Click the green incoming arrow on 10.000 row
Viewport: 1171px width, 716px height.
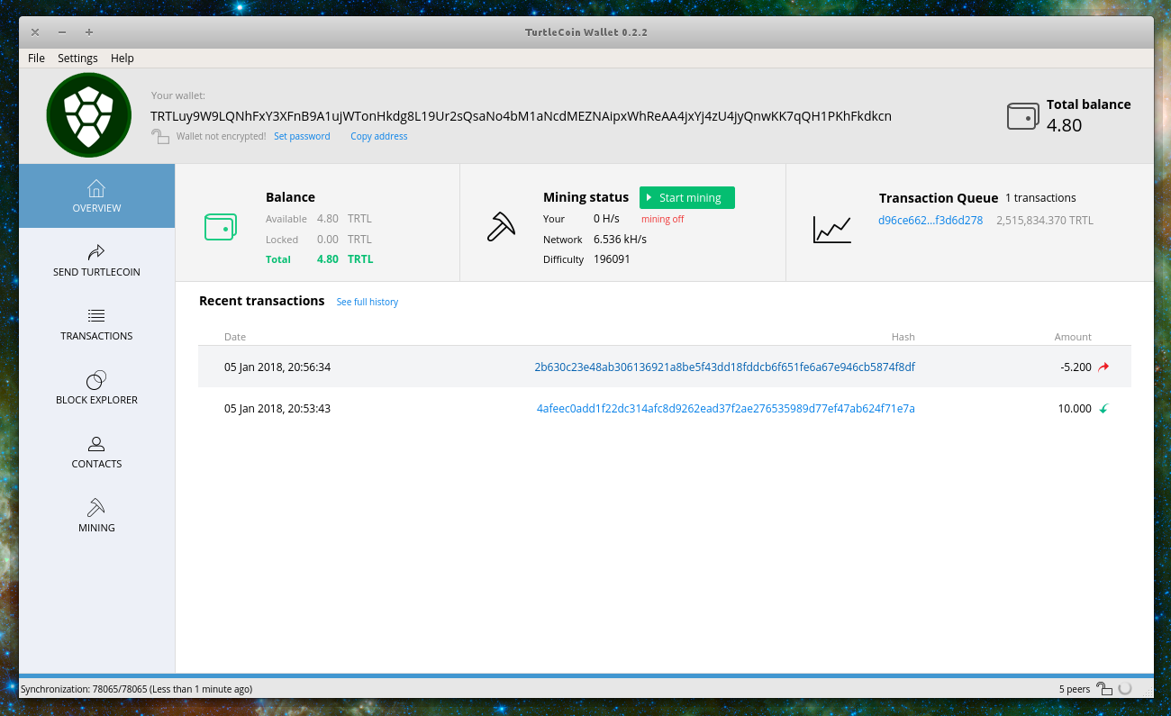pyautogui.click(x=1103, y=409)
